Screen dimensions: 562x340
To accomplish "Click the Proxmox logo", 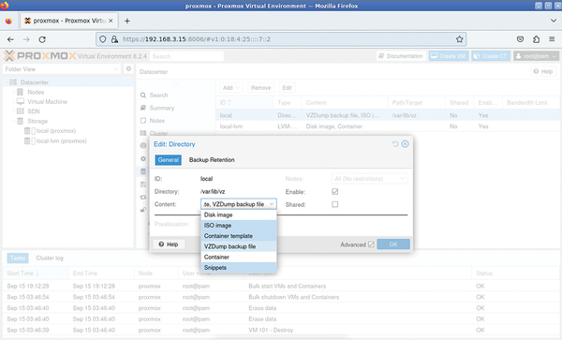I will 39,56.
